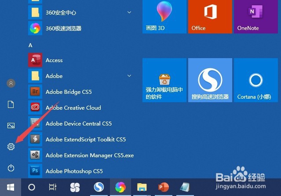Open the OneNote tile
Screen dimensions: 281x196
pos(256,16)
